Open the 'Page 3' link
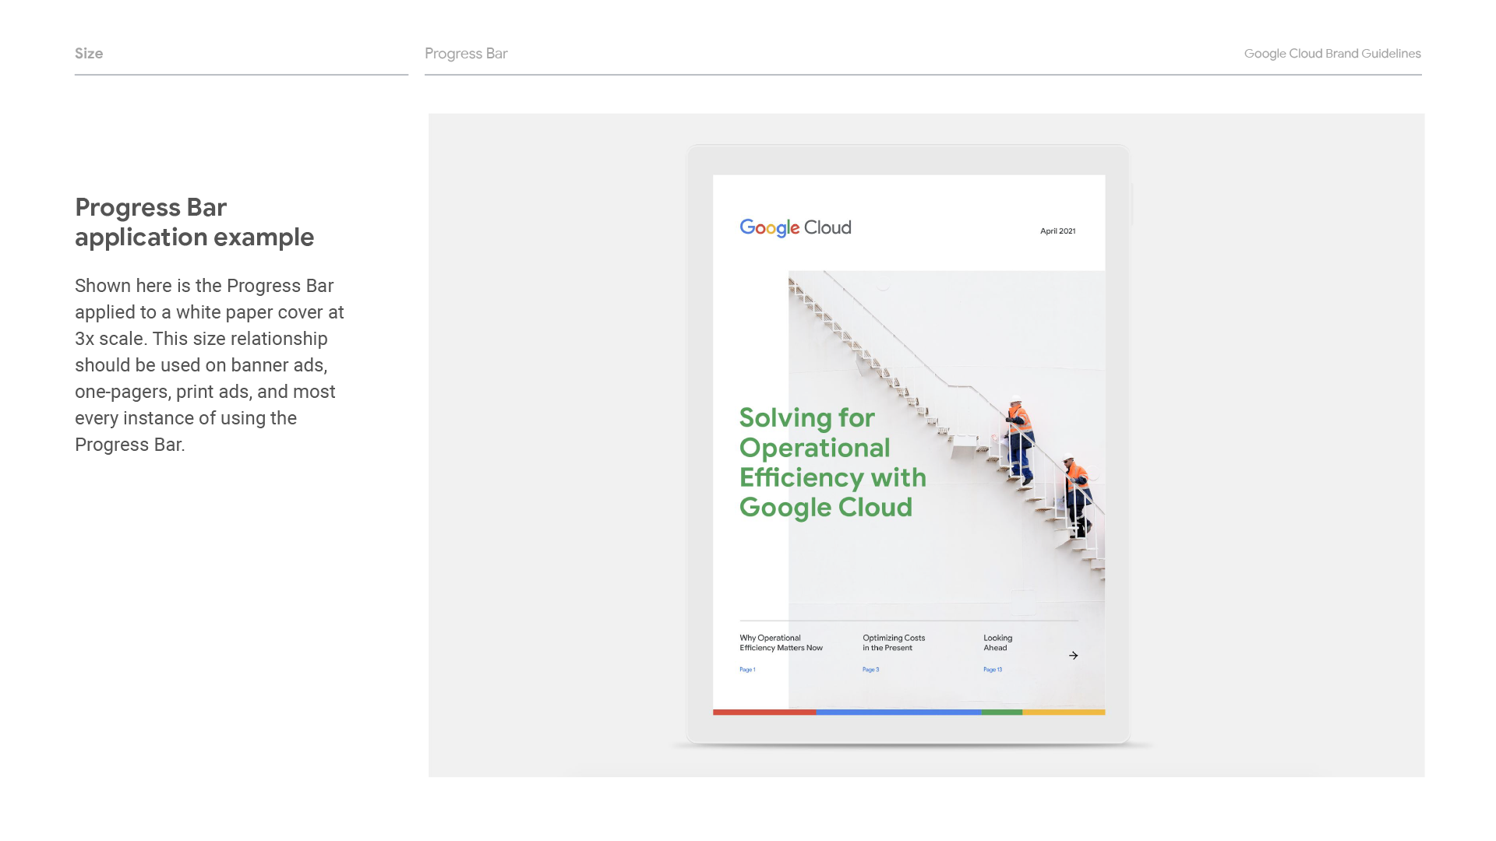The width and height of the screenshot is (1496, 841). click(x=870, y=670)
